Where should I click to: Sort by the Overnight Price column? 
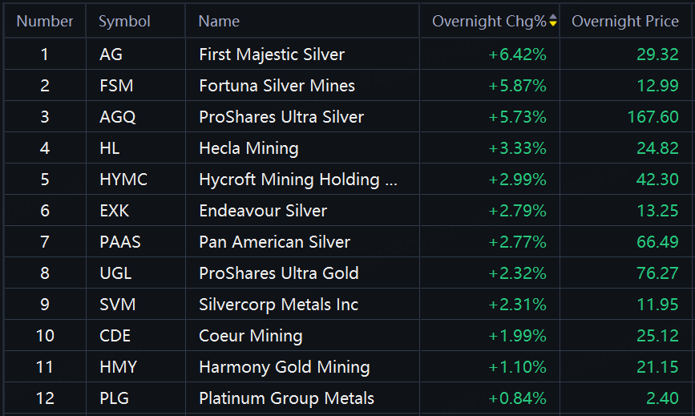(x=624, y=22)
